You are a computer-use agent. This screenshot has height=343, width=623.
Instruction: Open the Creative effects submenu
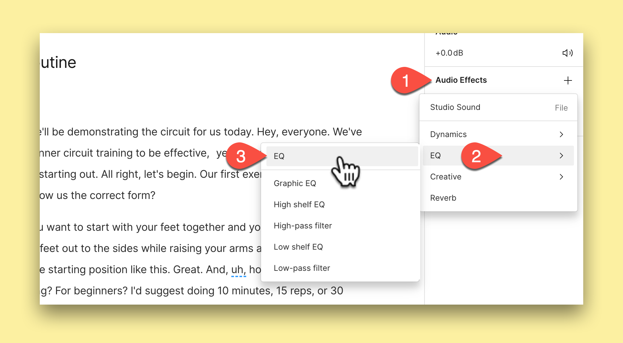(498, 177)
